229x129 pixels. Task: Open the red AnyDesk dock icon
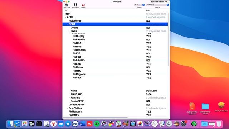89,124
